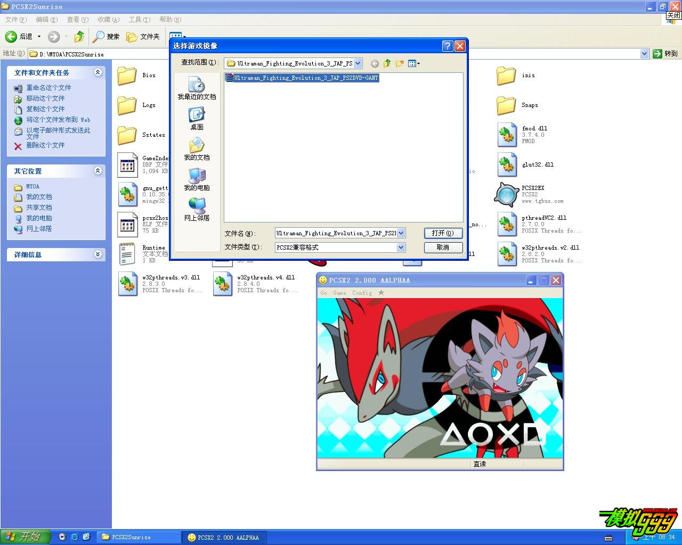Open Explorer File (文件) menu

pos(15,20)
